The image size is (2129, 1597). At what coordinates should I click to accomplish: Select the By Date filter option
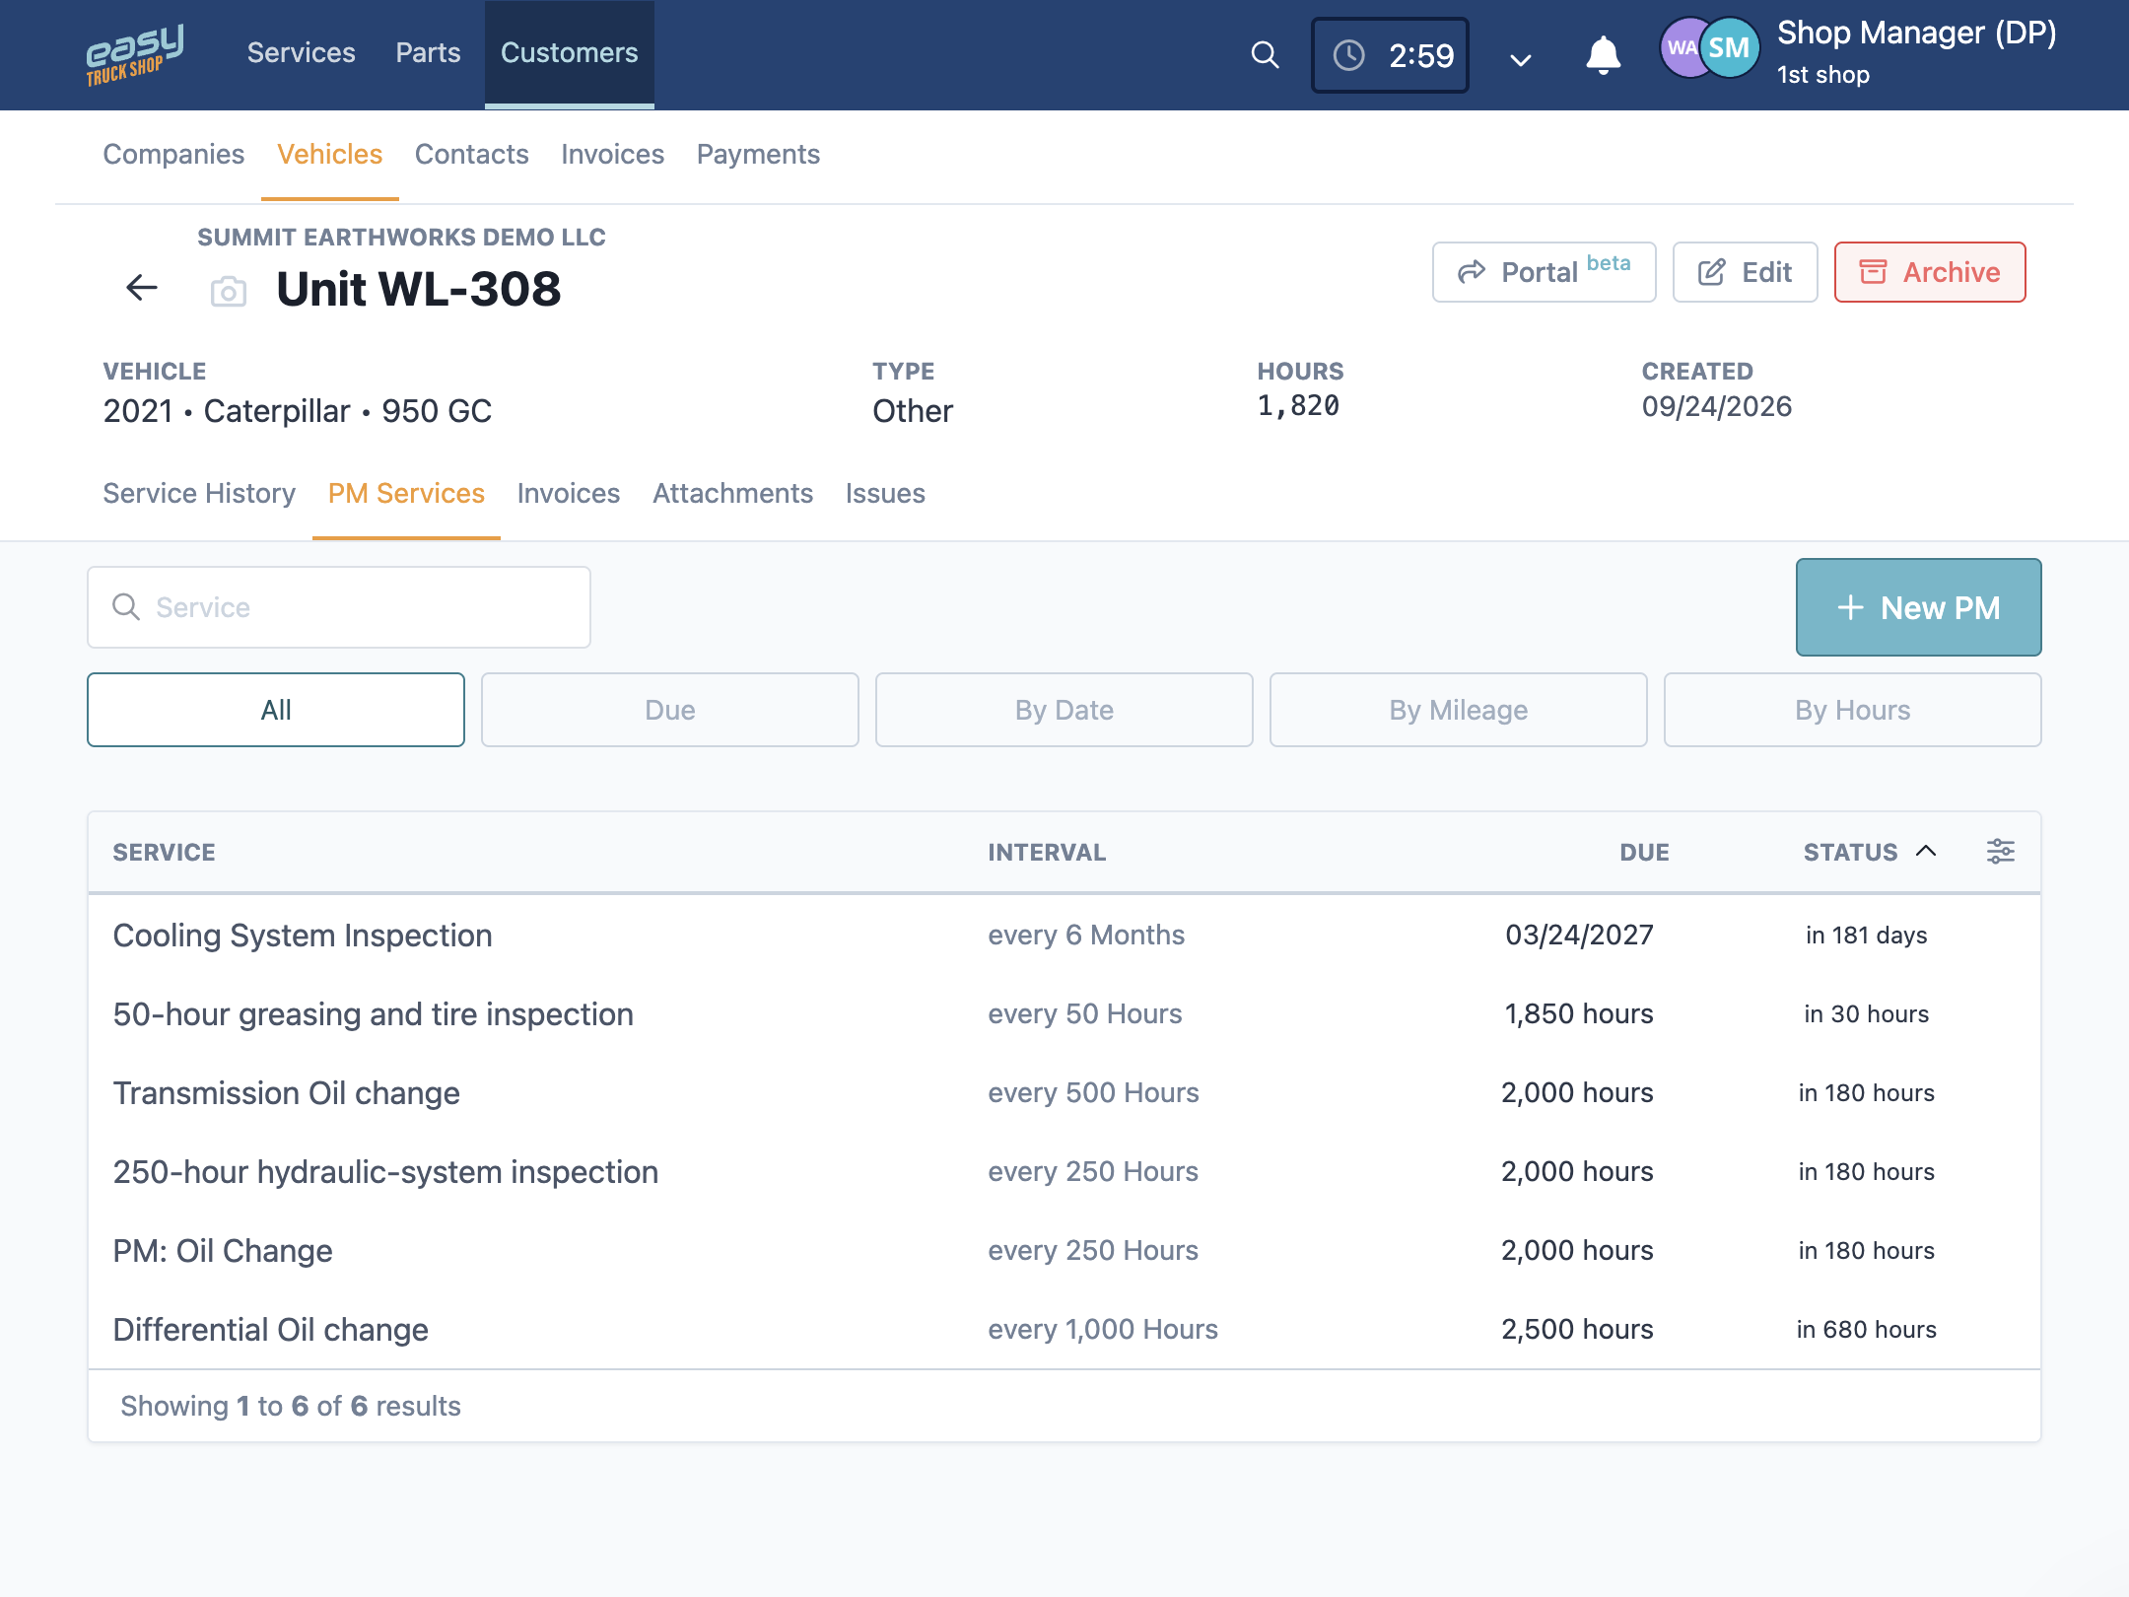tap(1064, 710)
